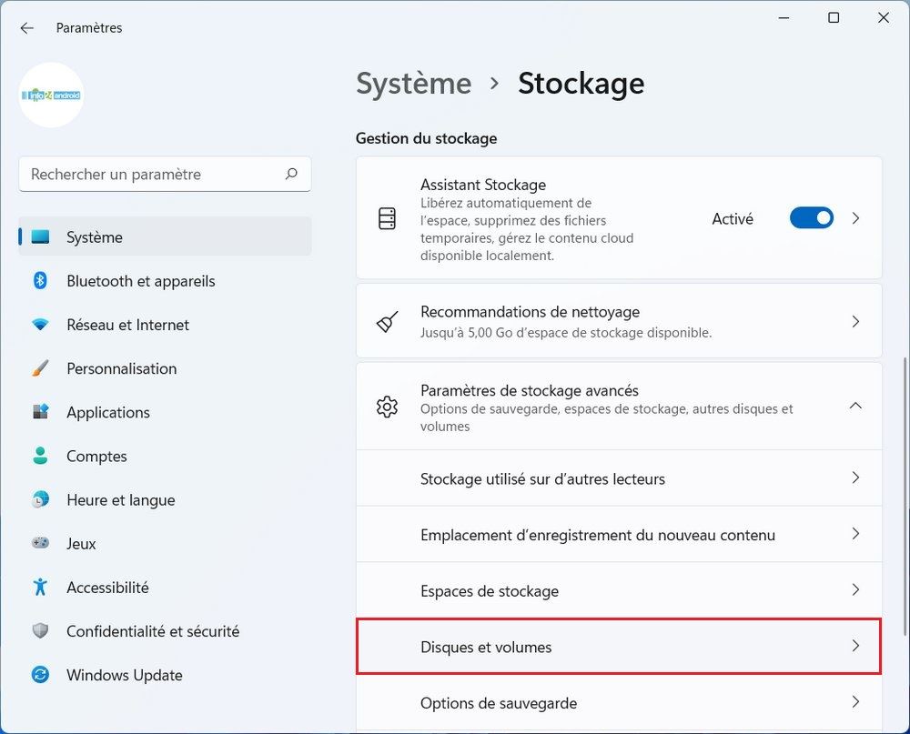Open Assistant Stockage details chevron
The height and width of the screenshot is (734, 910).
[854, 218]
